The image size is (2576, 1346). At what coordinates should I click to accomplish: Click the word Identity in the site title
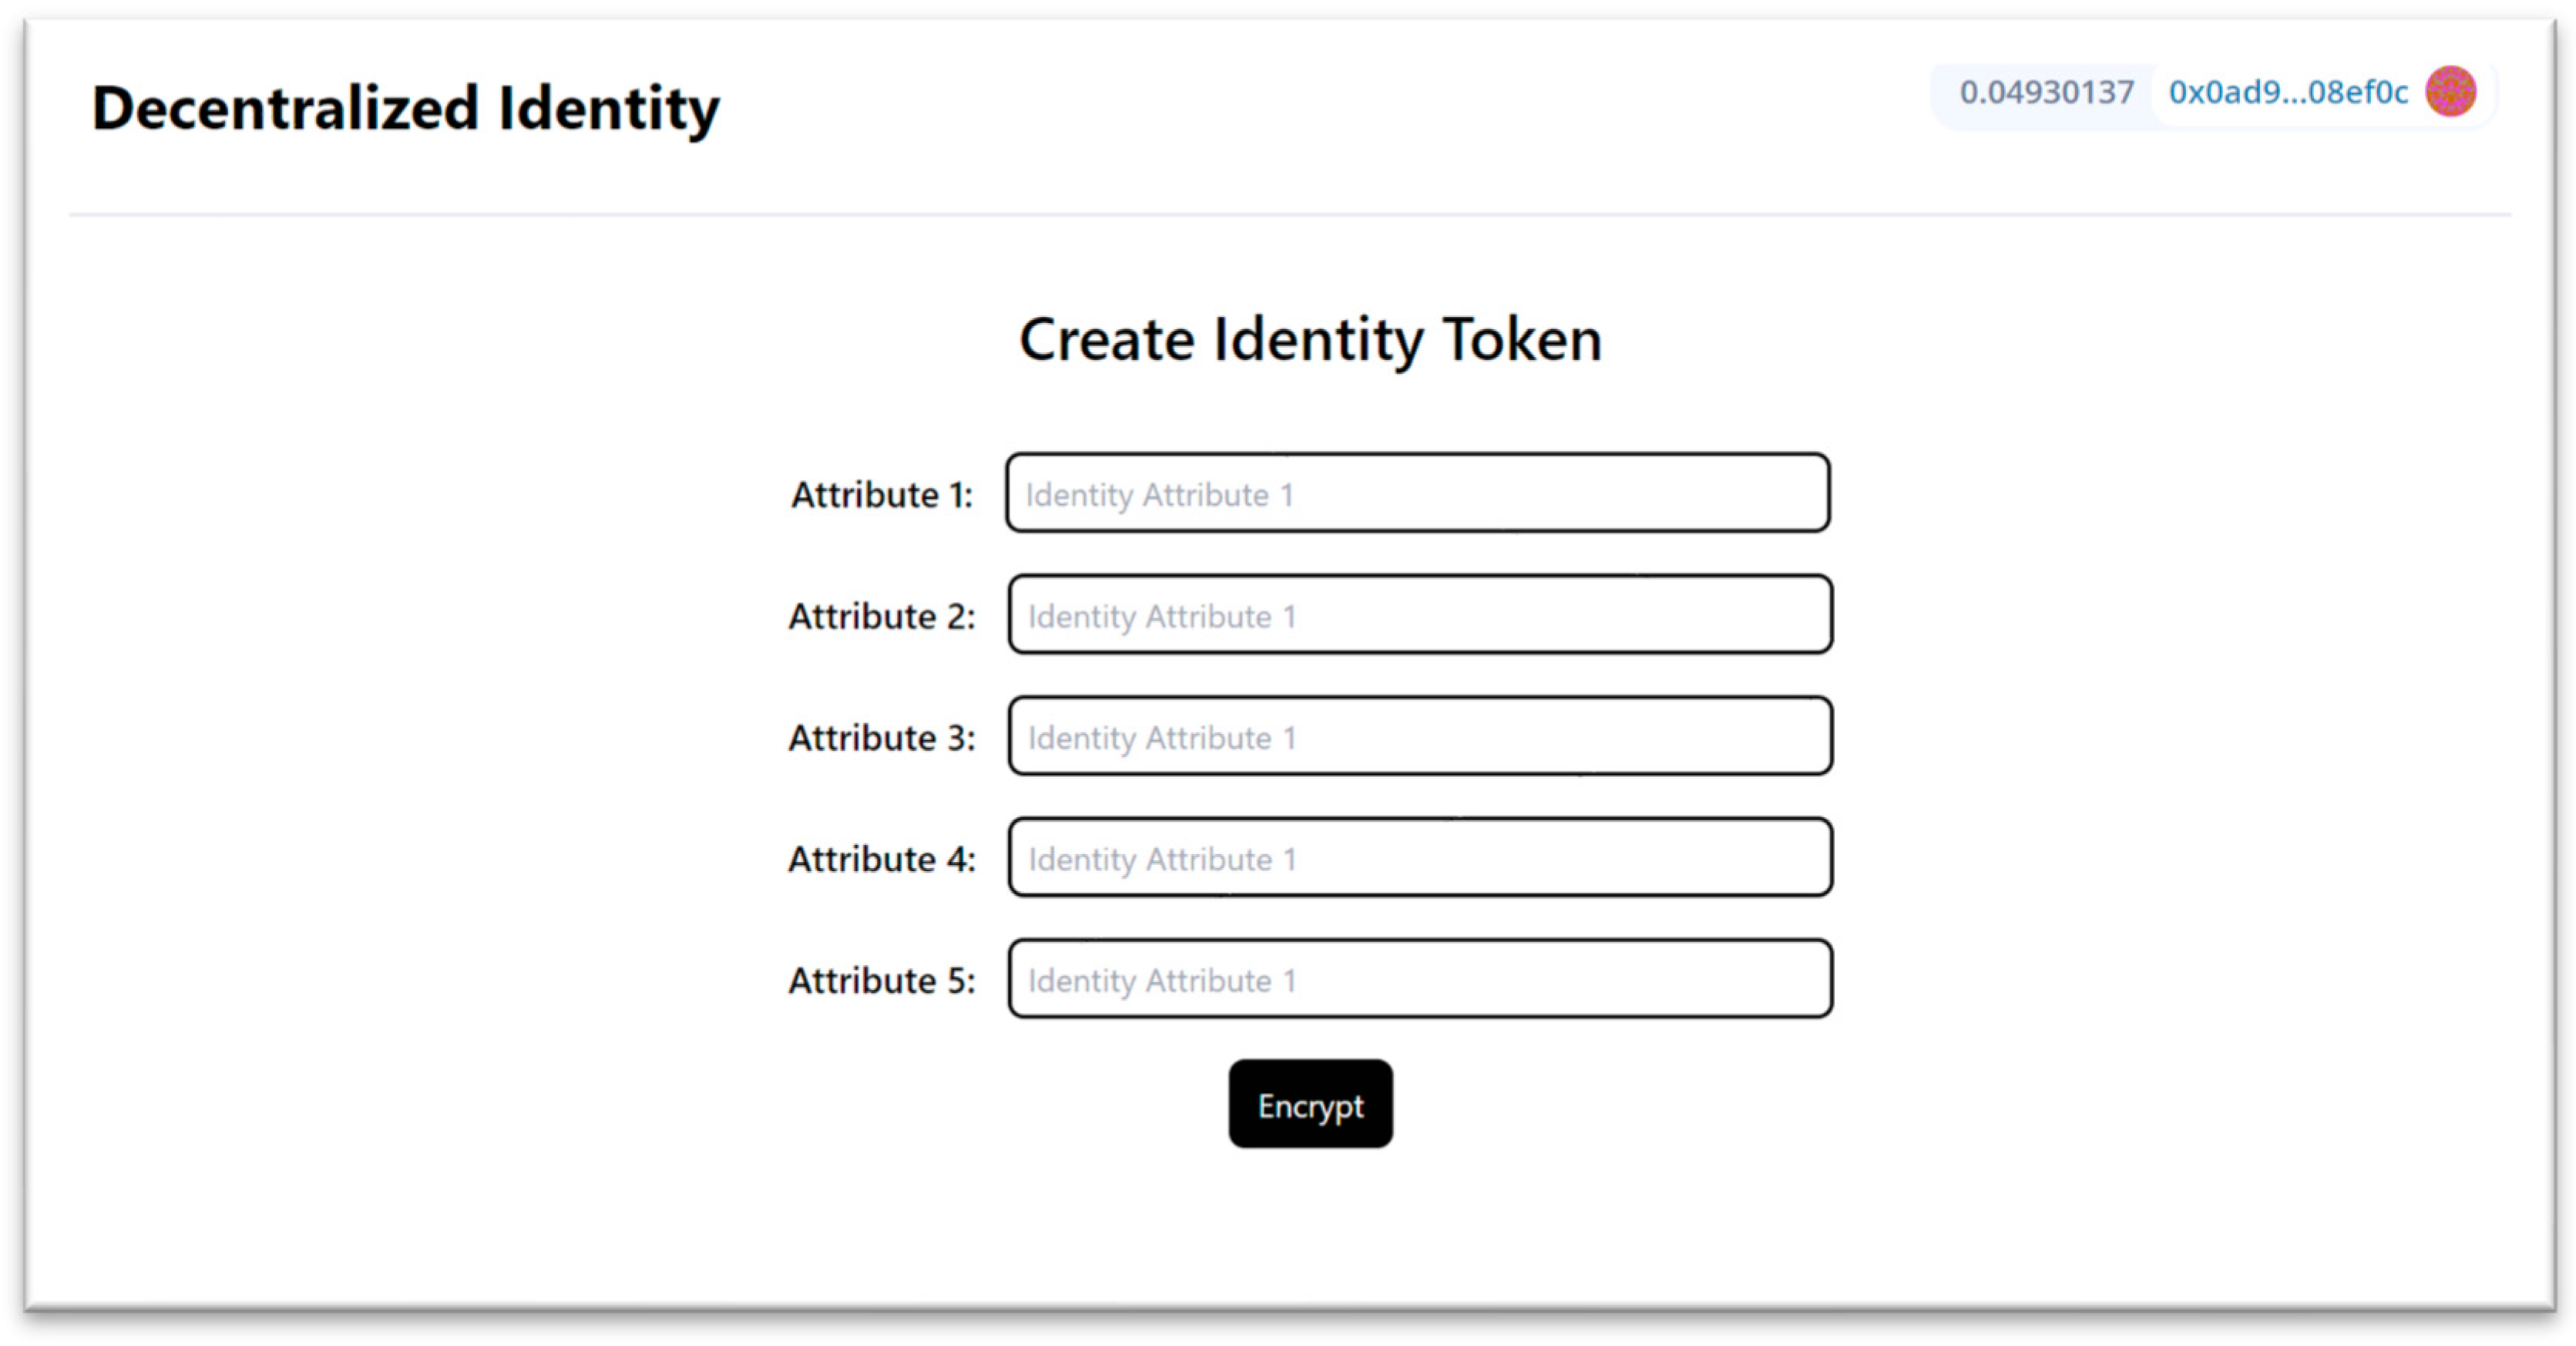tap(609, 109)
